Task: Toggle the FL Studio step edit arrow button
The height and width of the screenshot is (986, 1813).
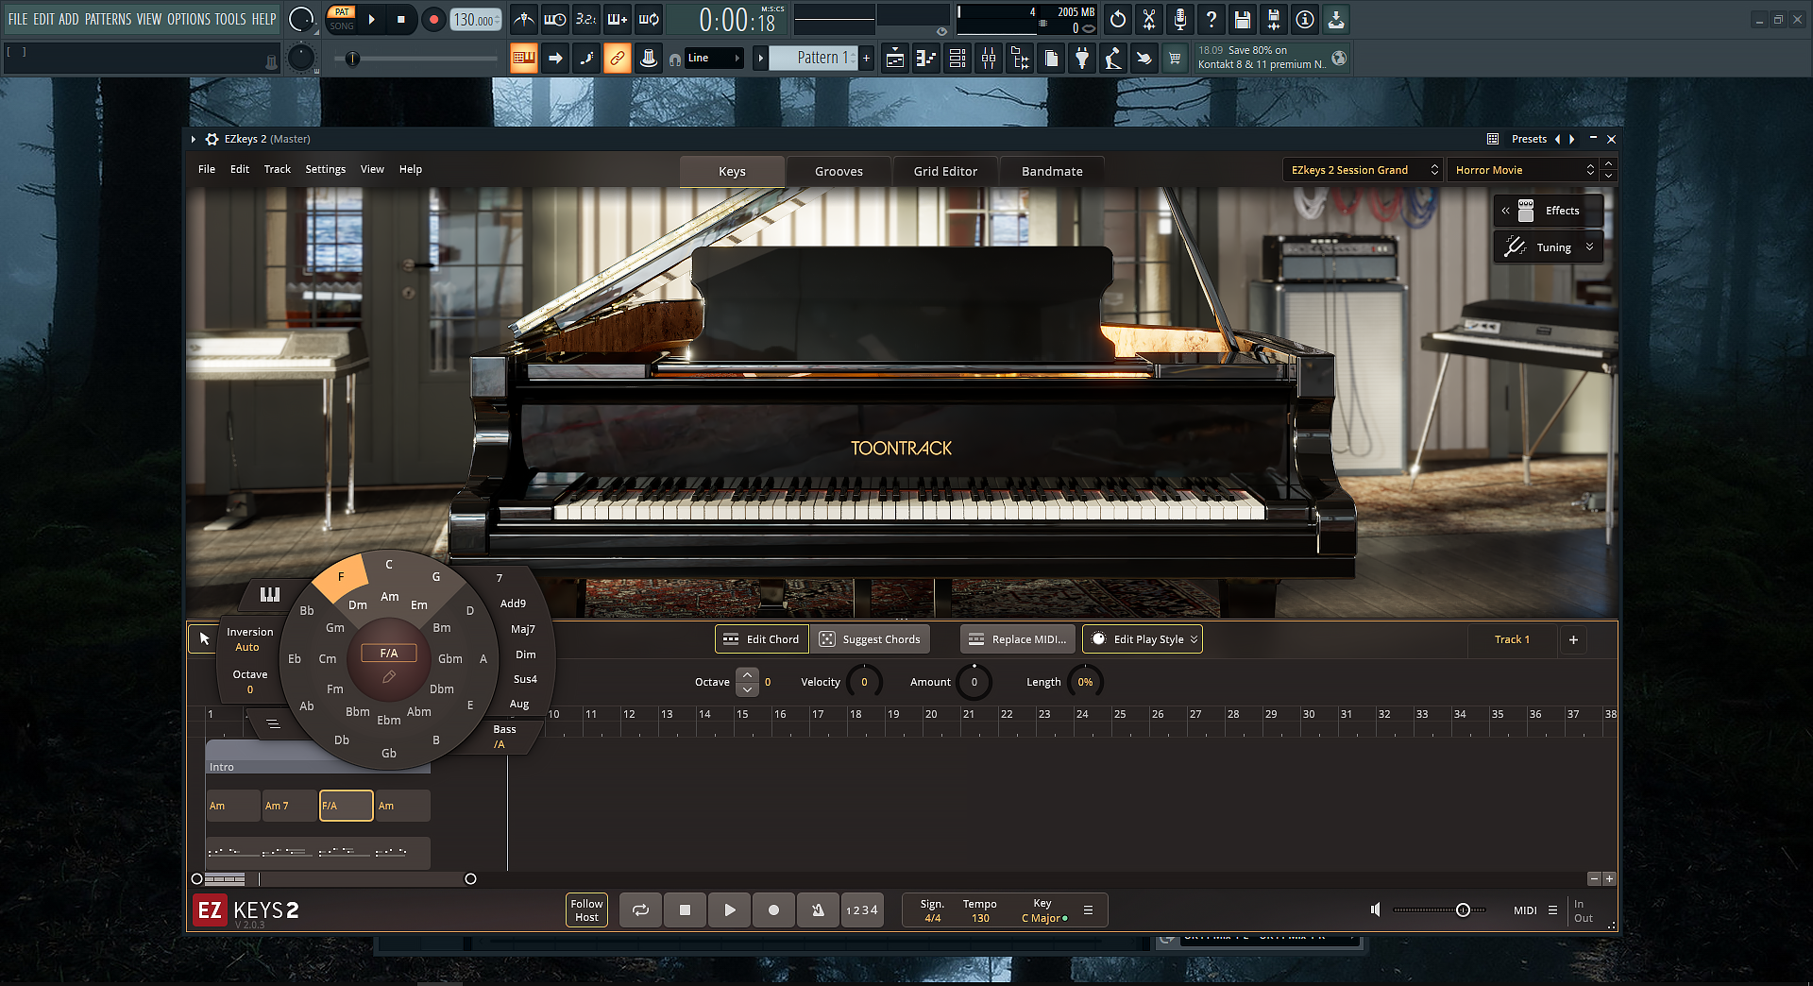Action: (x=555, y=59)
